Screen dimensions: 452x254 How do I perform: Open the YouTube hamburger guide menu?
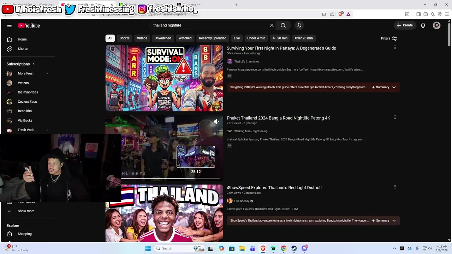click(x=10, y=25)
